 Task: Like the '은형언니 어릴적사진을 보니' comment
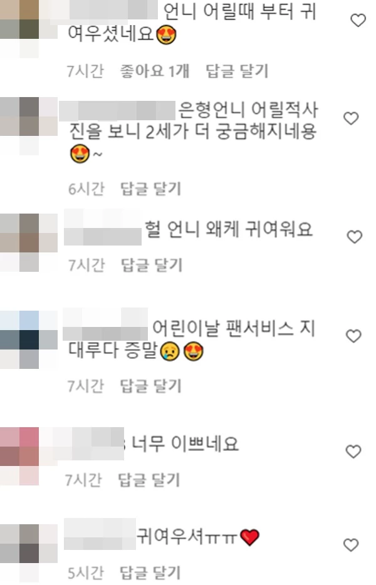coord(350,118)
